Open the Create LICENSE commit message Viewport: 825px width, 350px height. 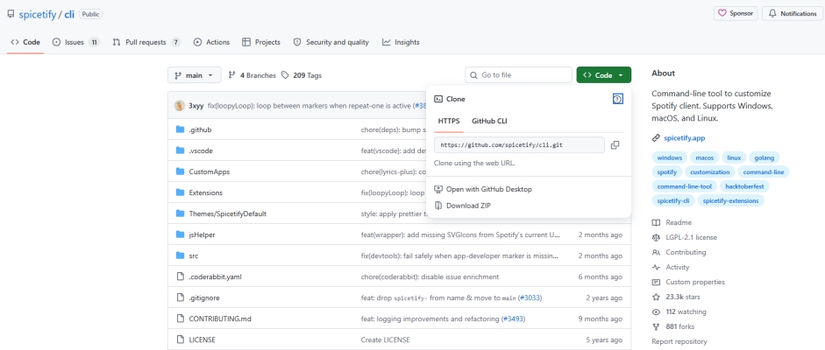(385, 339)
